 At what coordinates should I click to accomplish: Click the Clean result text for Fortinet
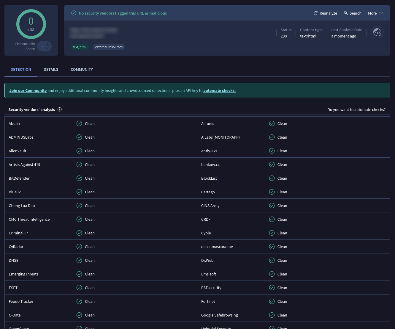282,301
